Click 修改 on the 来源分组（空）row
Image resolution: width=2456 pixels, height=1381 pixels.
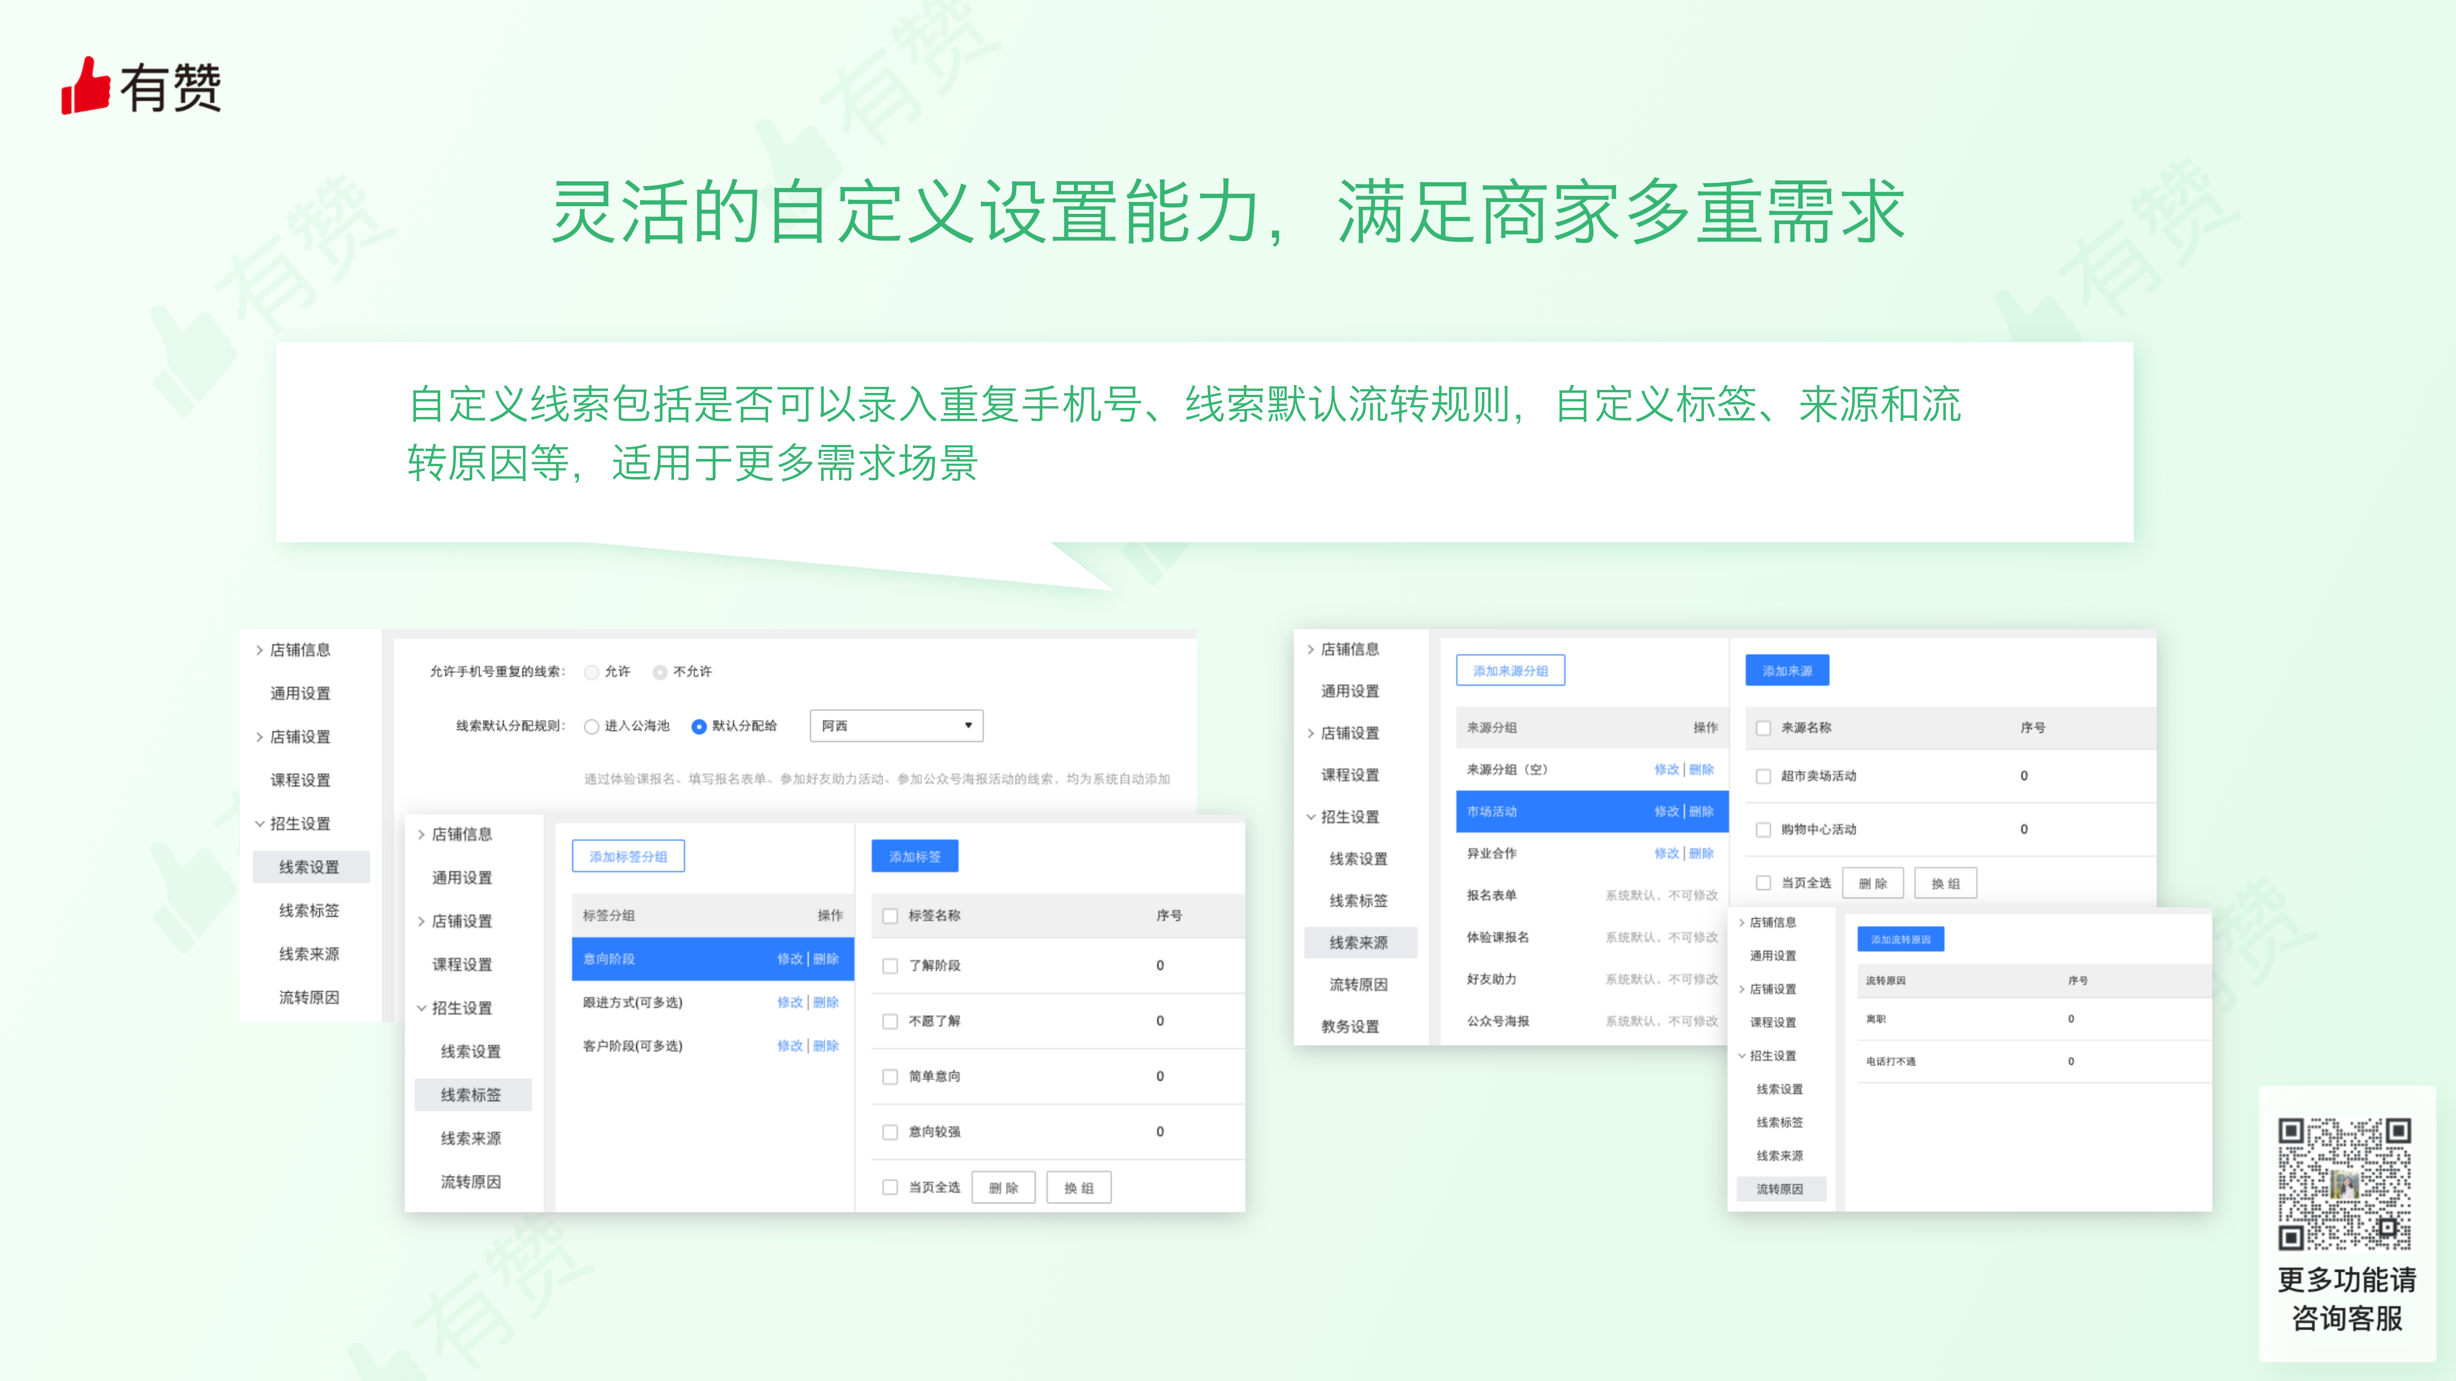pyautogui.click(x=1666, y=770)
